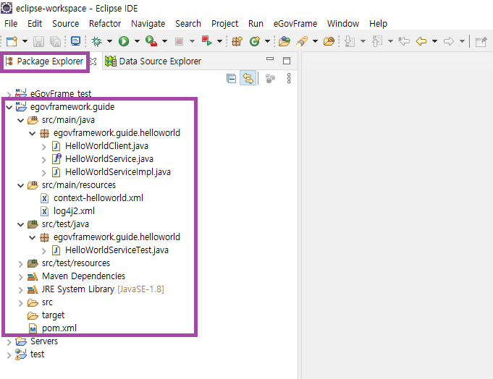Click the filters icon in Package Explorer
The height and width of the screenshot is (379, 493).
(x=270, y=78)
